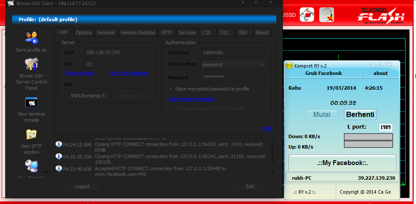
Task: Click the Help link
Action: 267,128
